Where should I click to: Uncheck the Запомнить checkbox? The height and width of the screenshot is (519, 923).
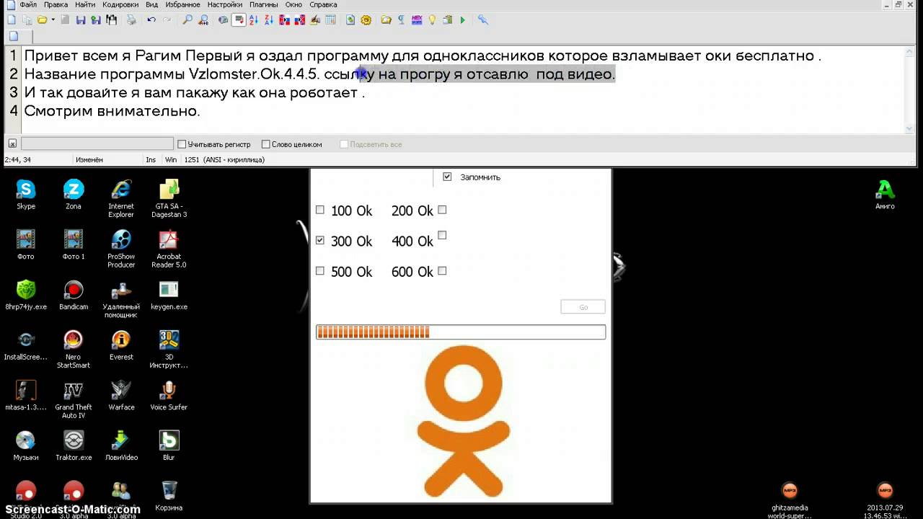click(447, 177)
